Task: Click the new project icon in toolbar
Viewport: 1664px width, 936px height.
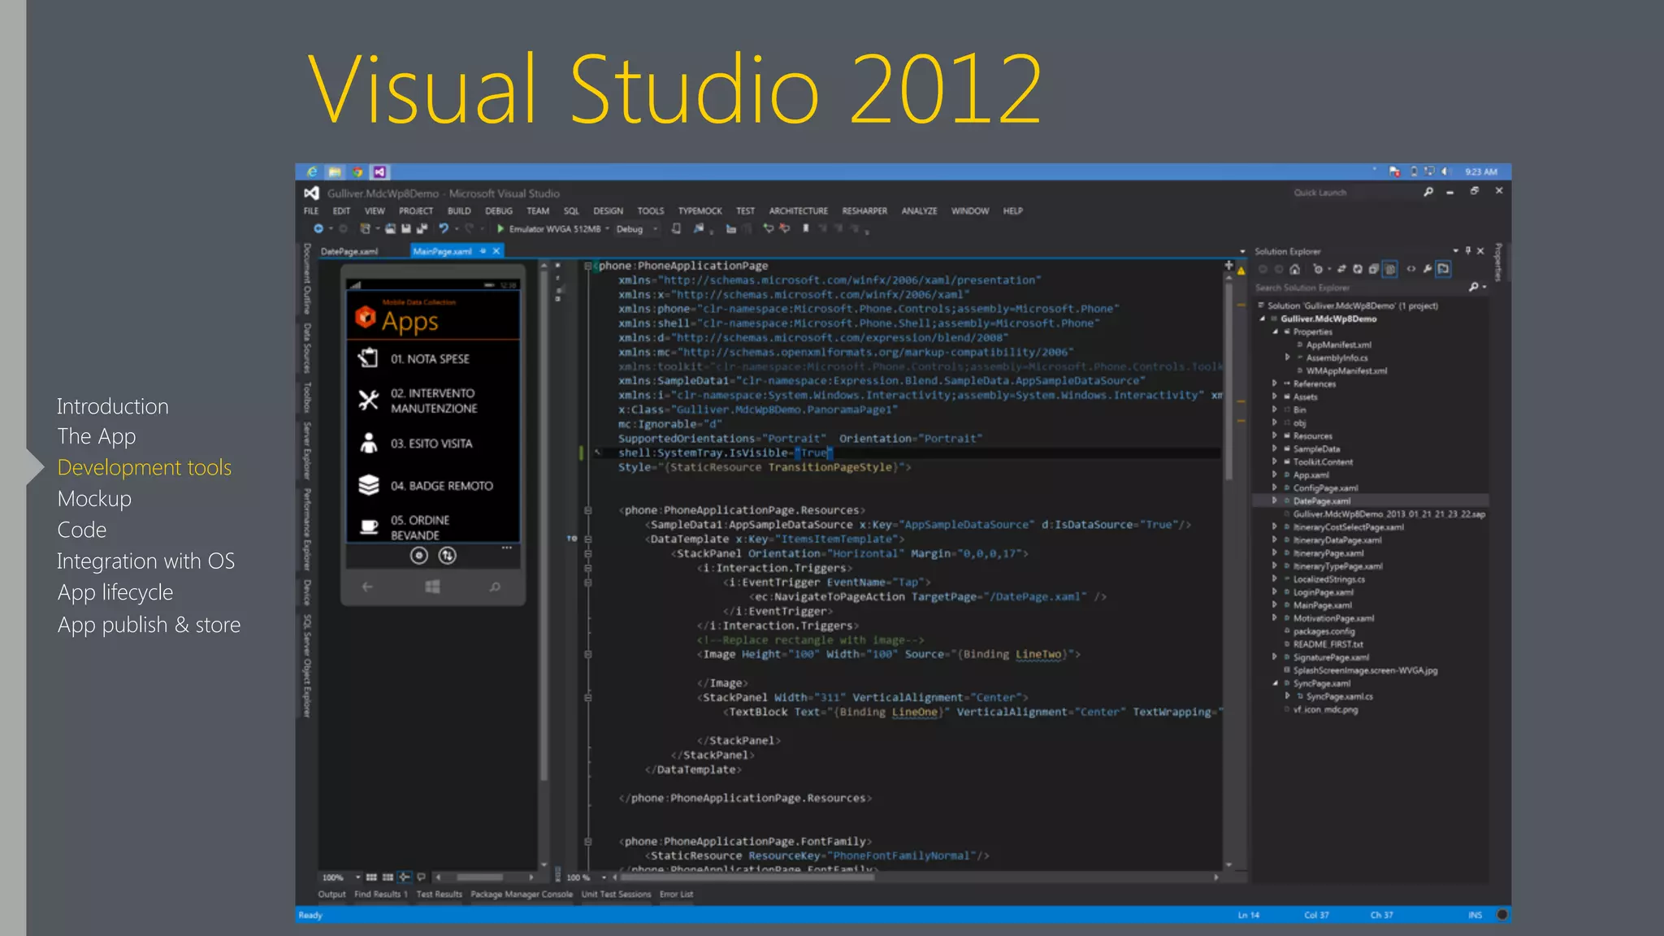Action: (366, 229)
